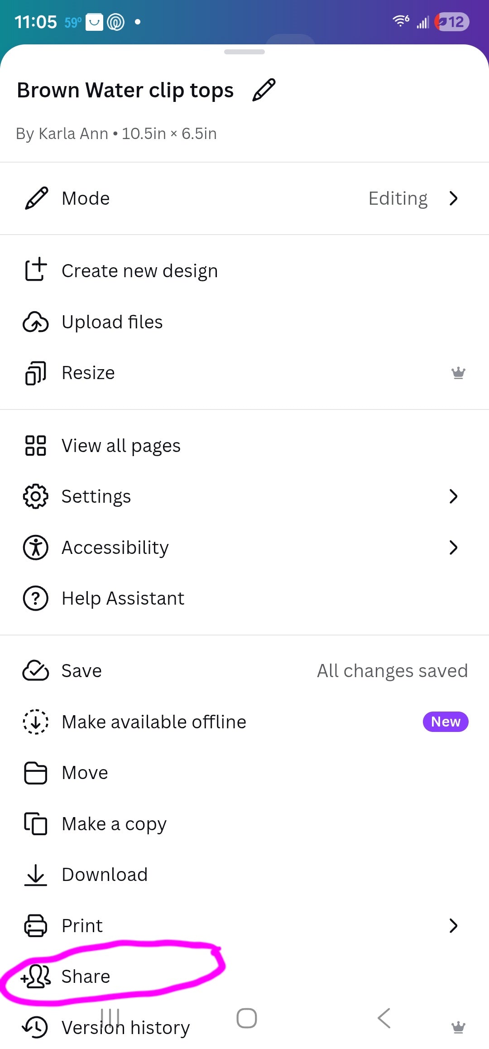
Task: Tap the Save option
Action: tap(244, 671)
